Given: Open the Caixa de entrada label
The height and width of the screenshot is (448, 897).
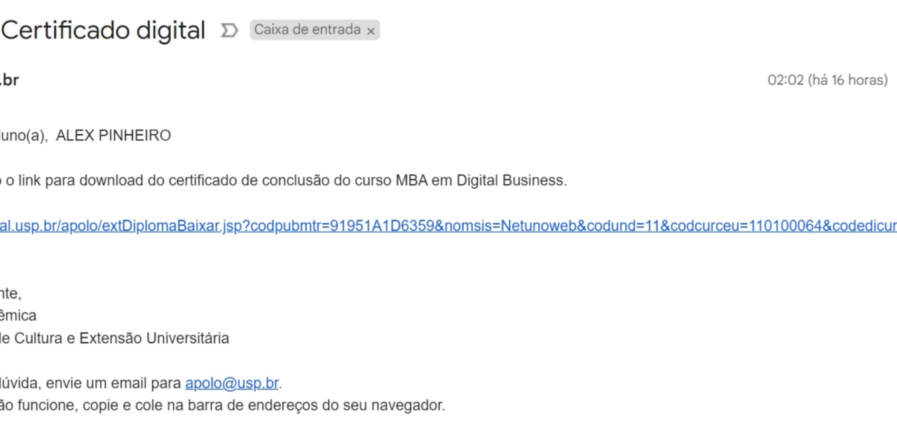Looking at the screenshot, I should (x=307, y=30).
